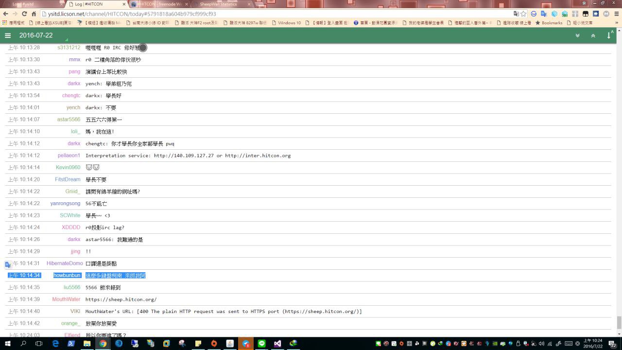Open the taskbar clock showing 上午 10:24

click(593, 344)
